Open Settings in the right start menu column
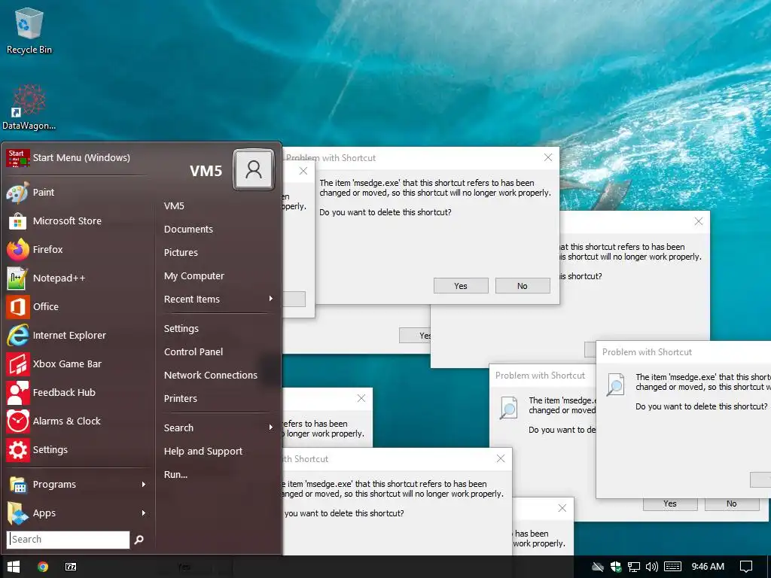Viewport: 771px width, 578px height. pos(181,329)
